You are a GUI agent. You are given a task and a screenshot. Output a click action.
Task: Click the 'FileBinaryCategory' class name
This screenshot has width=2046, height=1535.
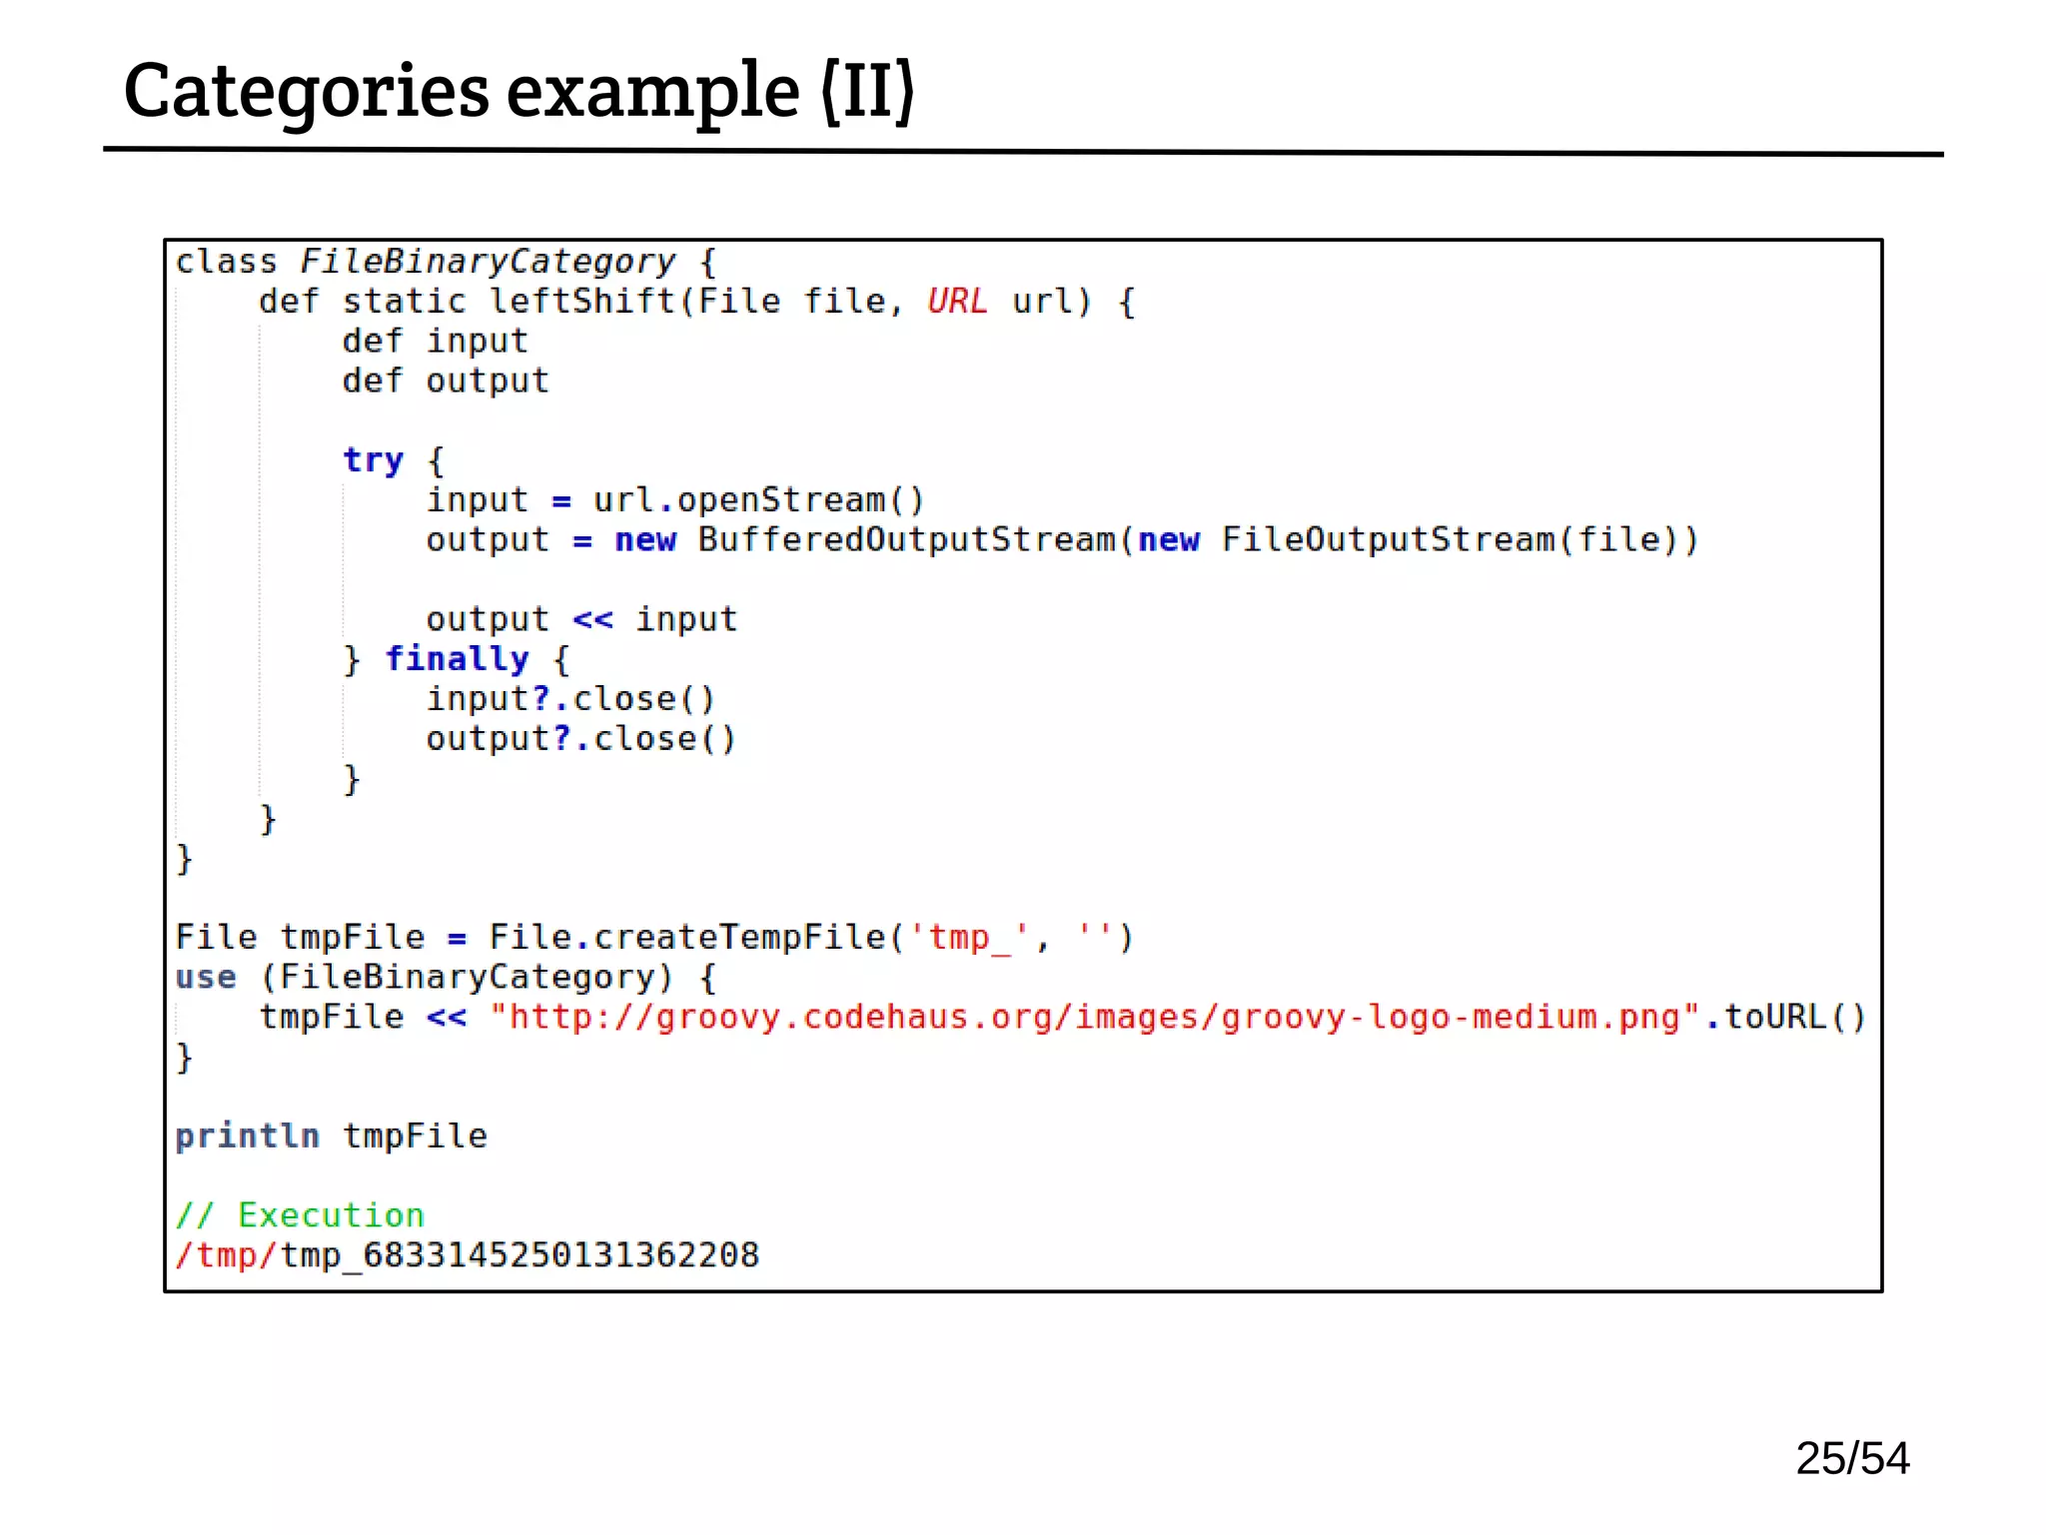click(488, 262)
